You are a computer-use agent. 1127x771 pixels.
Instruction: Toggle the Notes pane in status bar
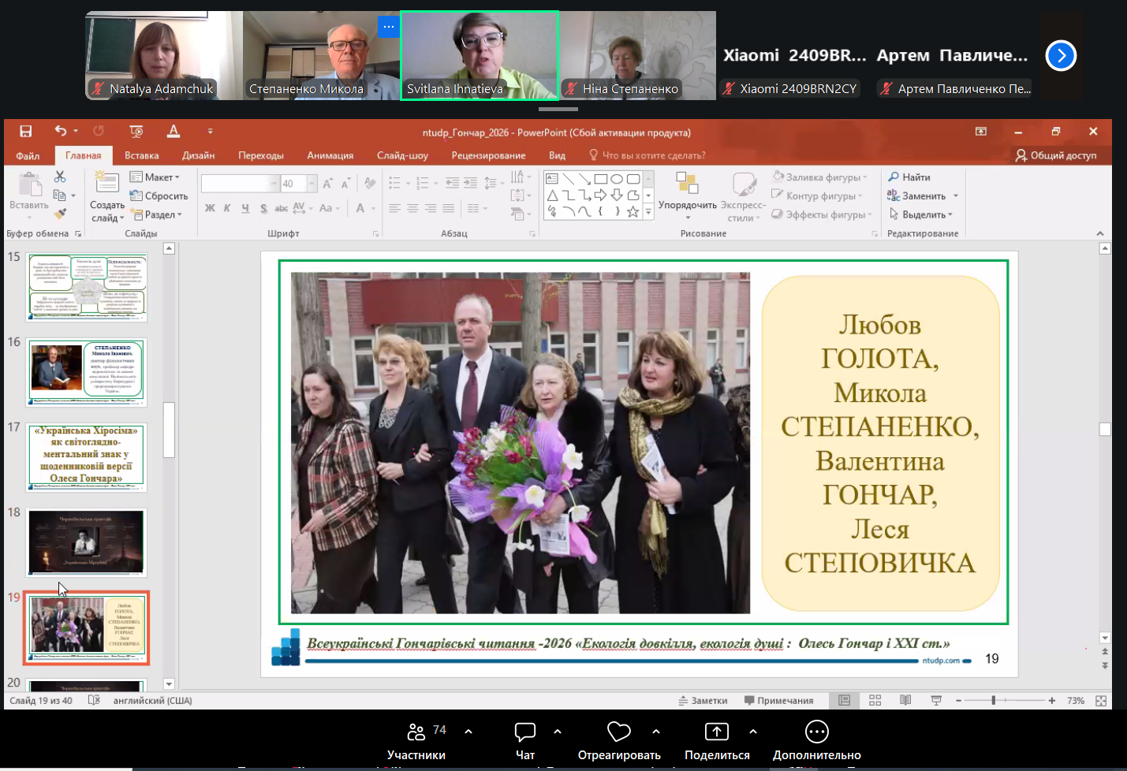pos(703,700)
